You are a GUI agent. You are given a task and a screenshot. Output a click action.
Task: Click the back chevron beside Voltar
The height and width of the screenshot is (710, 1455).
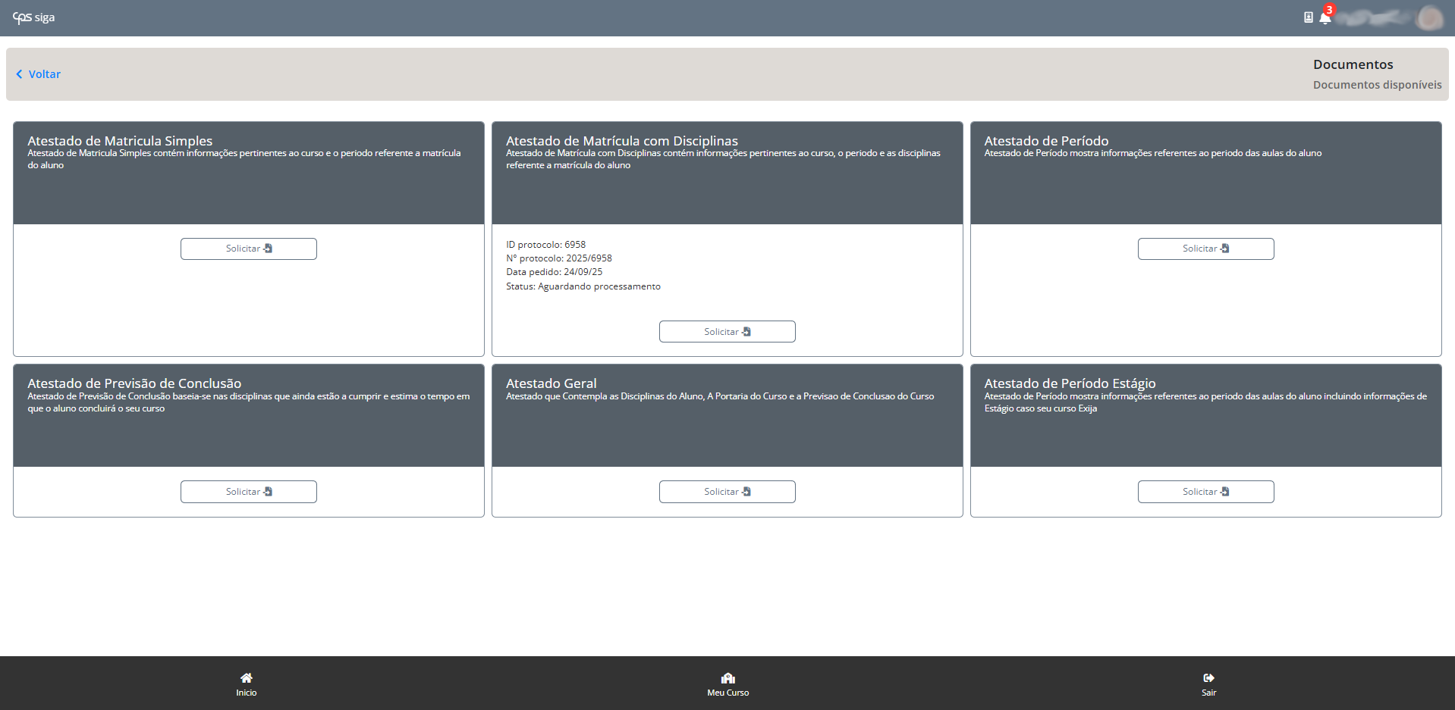pyautogui.click(x=20, y=74)
